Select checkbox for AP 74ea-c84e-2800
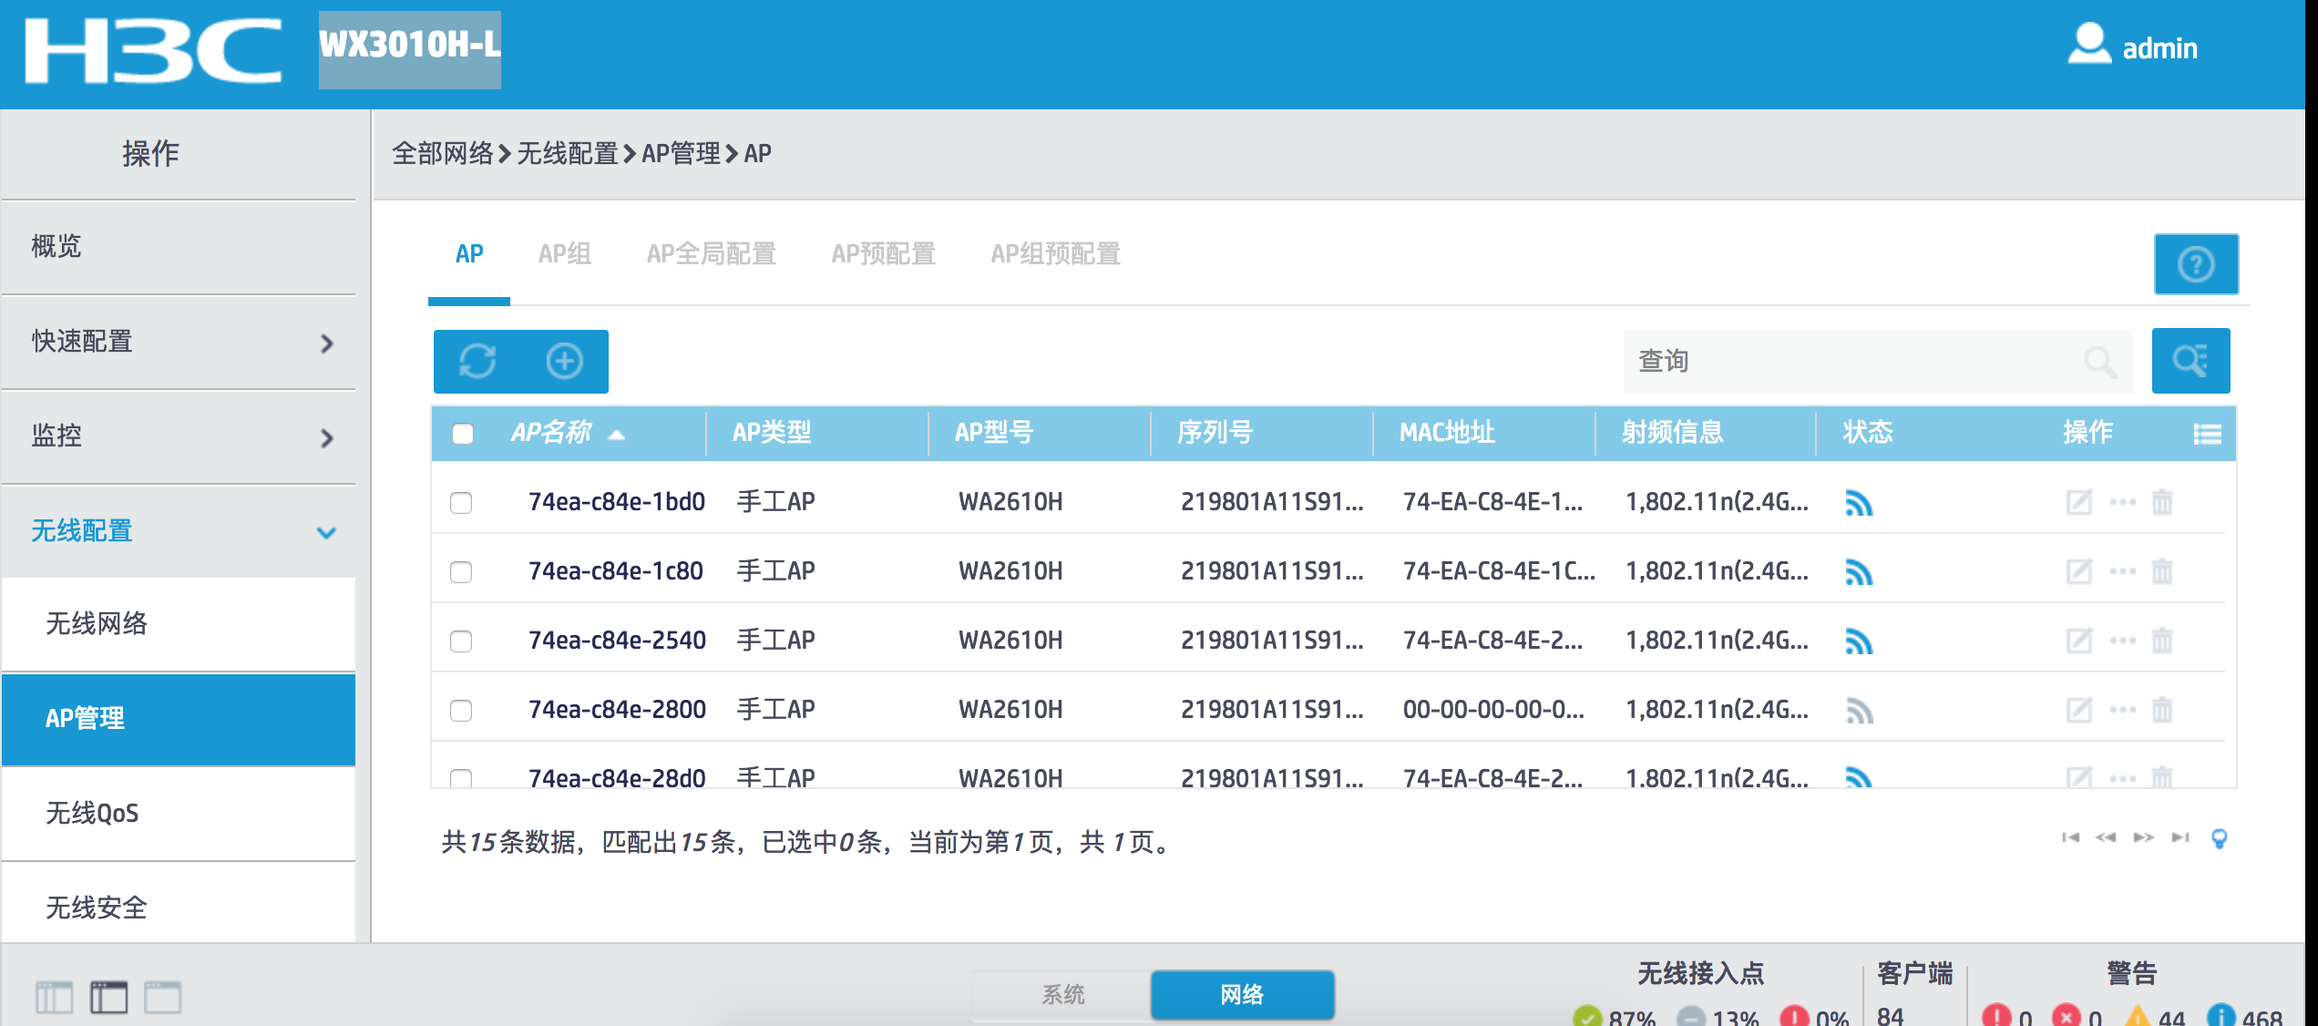Screen dimensions: 2318x1026 (x=461, y=711)
